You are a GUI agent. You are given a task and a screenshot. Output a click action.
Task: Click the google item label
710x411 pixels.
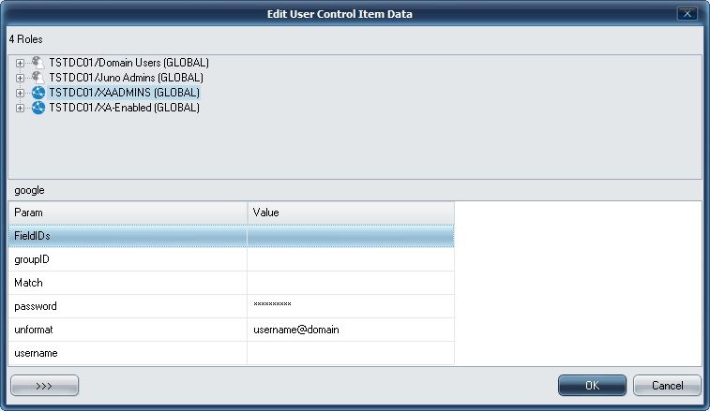pyautogui.click(x=29, y=190)
